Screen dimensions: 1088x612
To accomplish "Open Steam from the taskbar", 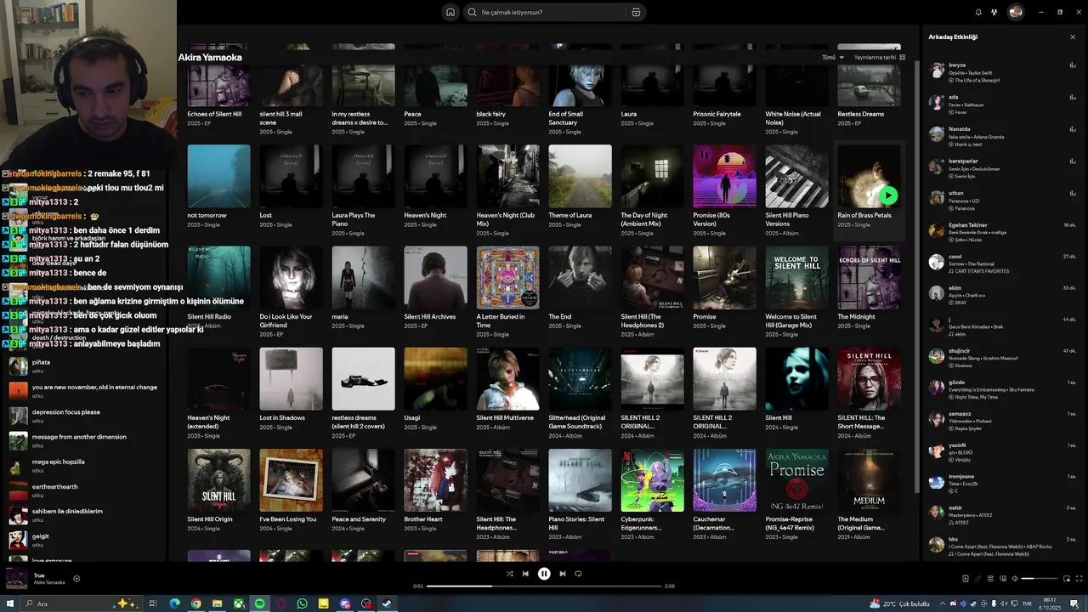I will tap(387, 603).
